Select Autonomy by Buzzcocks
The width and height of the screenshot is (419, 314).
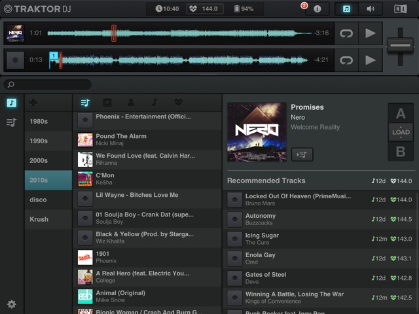[x=319, y=219]
